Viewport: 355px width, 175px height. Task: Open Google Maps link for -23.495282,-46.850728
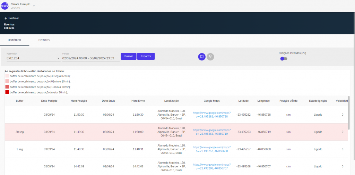point(212,115)
